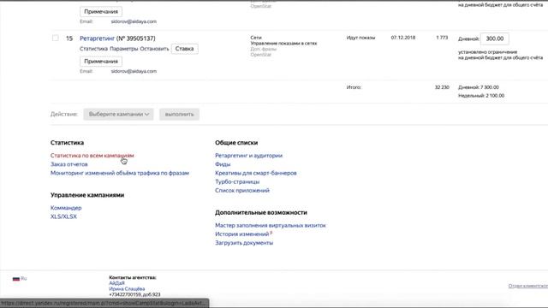The height and width of the screenshot is (308, 548).
Task: Open Ирина Спащёва contact link
Action: [127, 289]
